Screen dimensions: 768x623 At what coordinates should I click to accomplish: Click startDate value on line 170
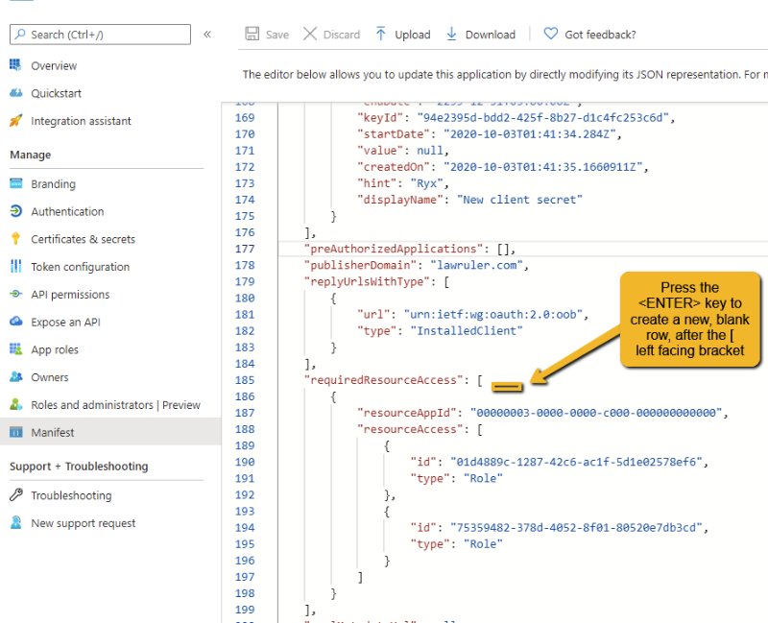(530, 134)
